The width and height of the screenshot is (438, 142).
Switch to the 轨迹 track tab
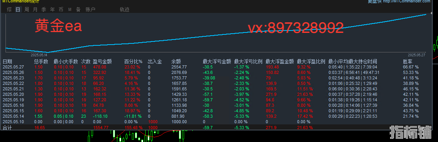click(124, 10)
